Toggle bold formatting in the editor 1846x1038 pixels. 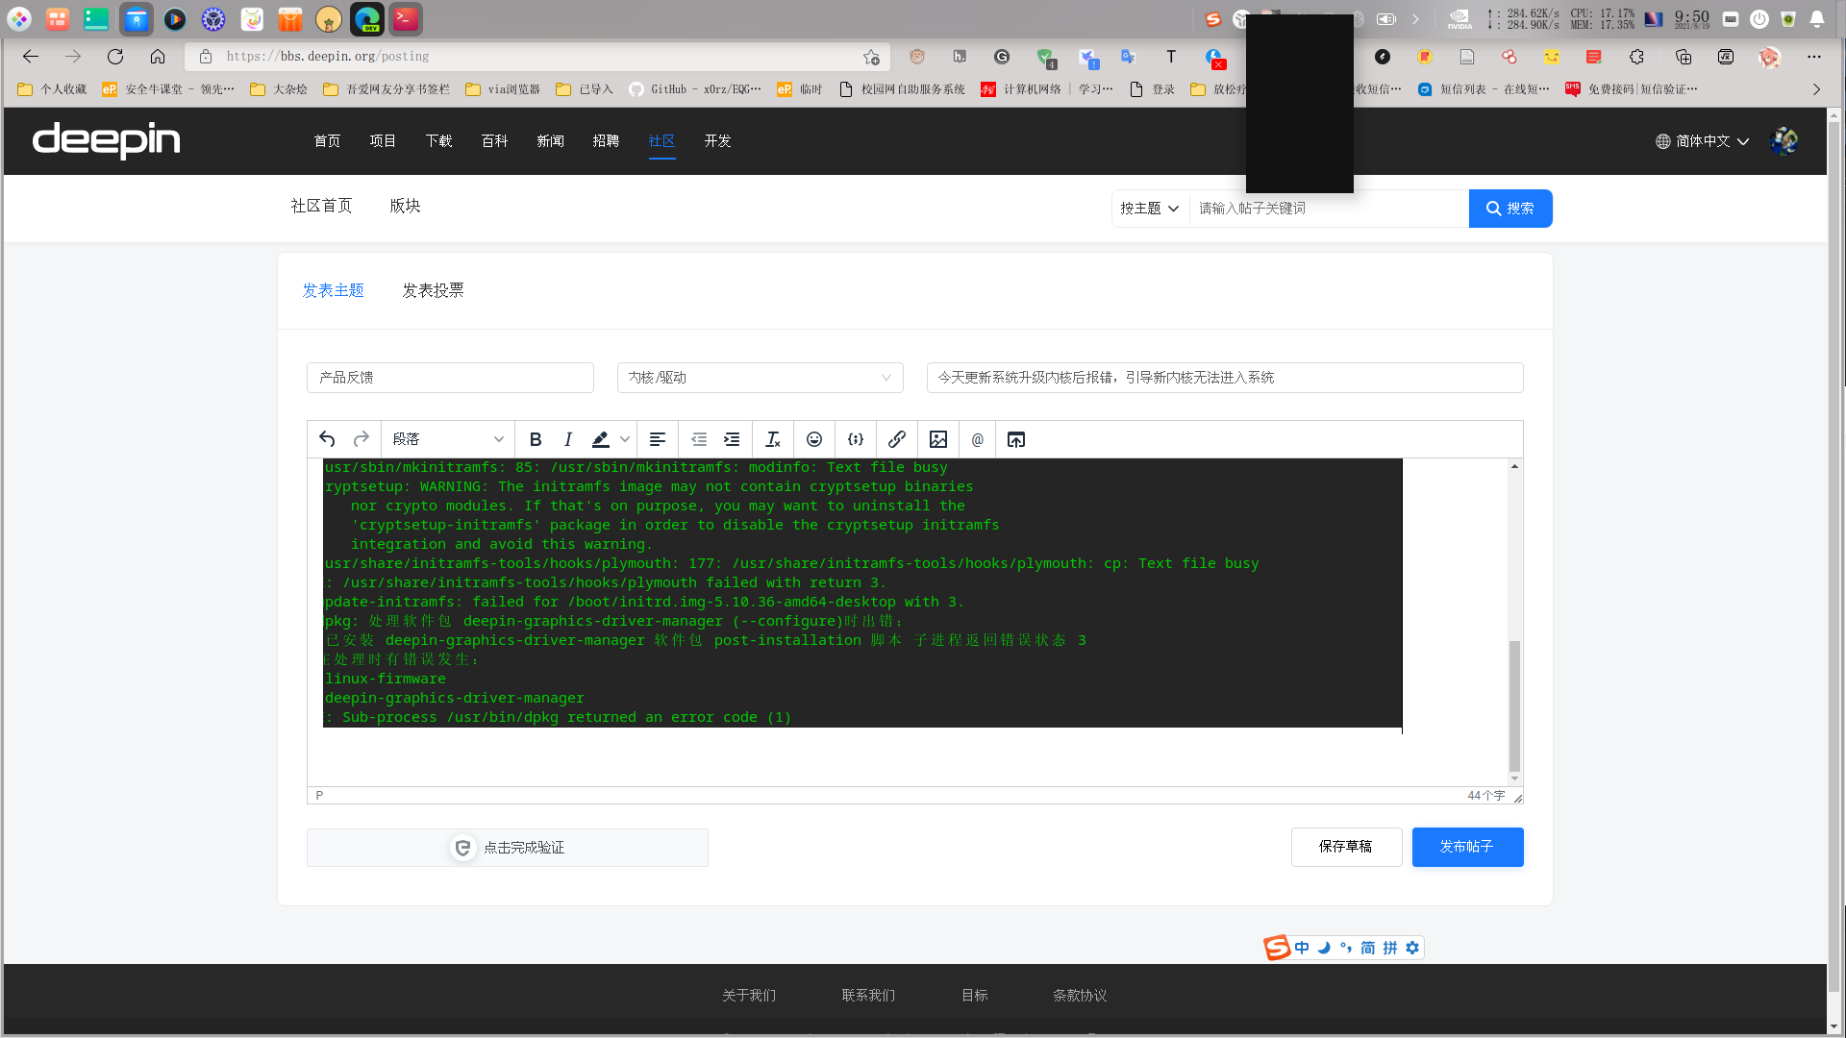tap(536, 439)
